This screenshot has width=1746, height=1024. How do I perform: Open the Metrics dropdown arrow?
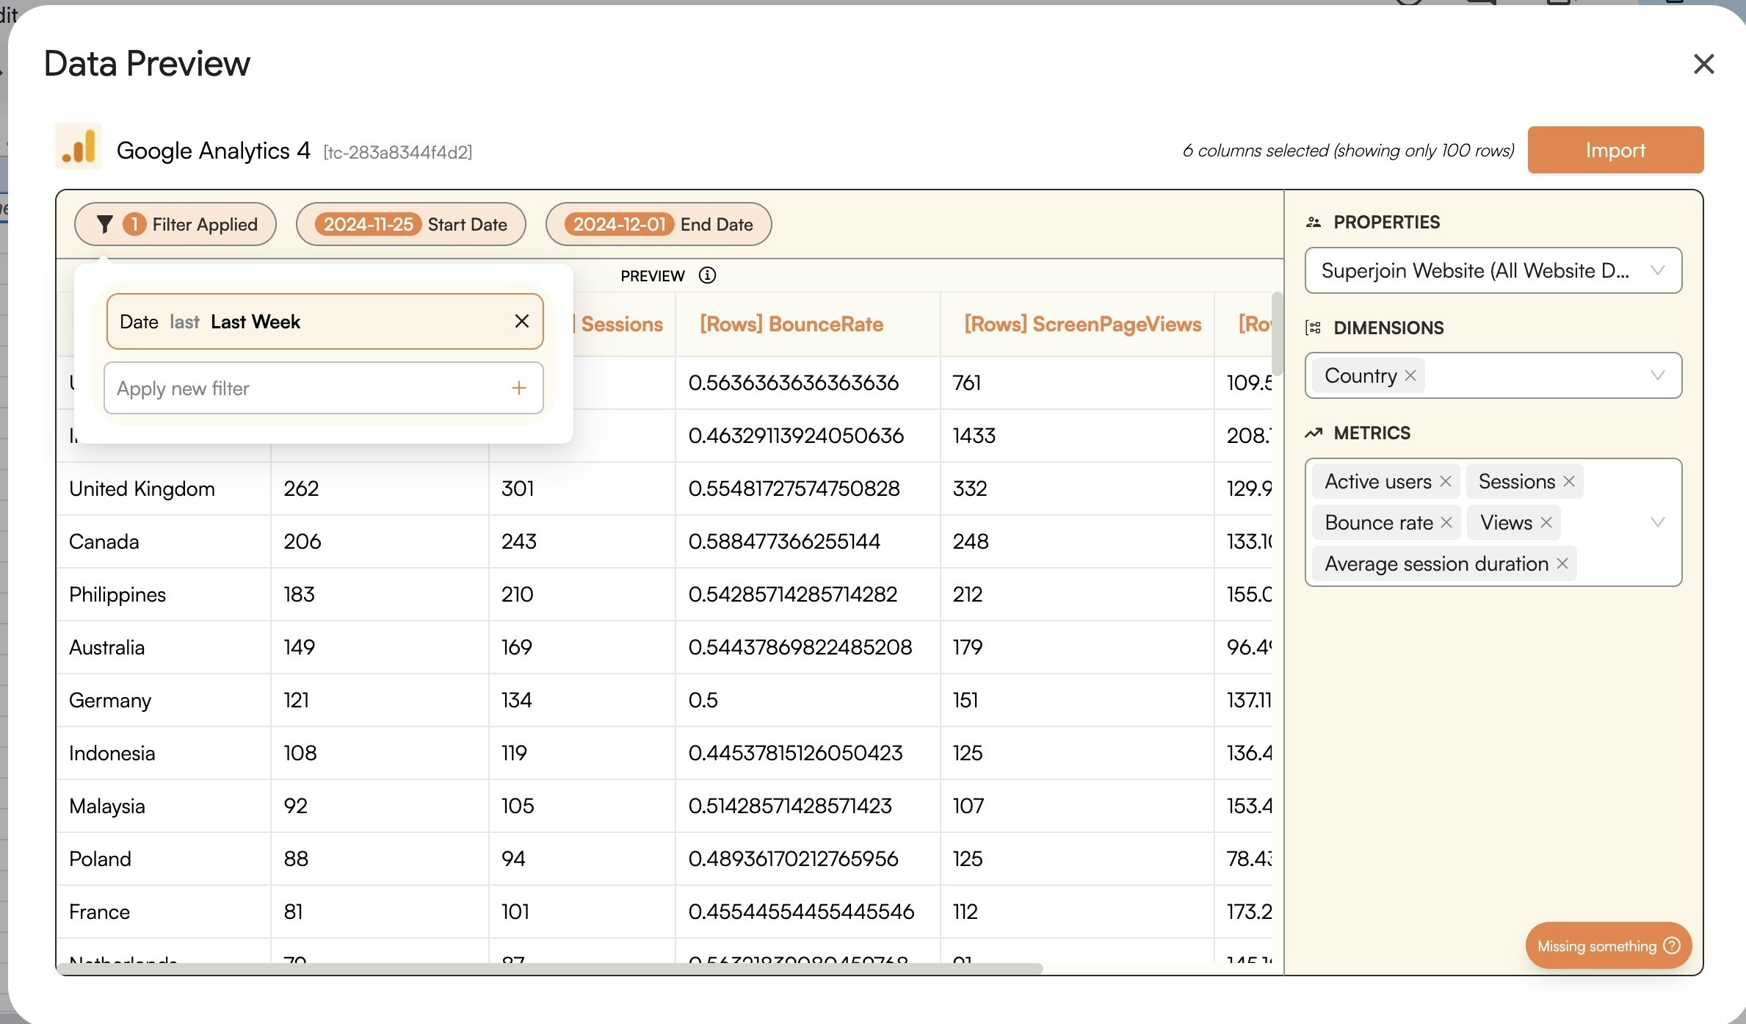[x=1657, y=522]
